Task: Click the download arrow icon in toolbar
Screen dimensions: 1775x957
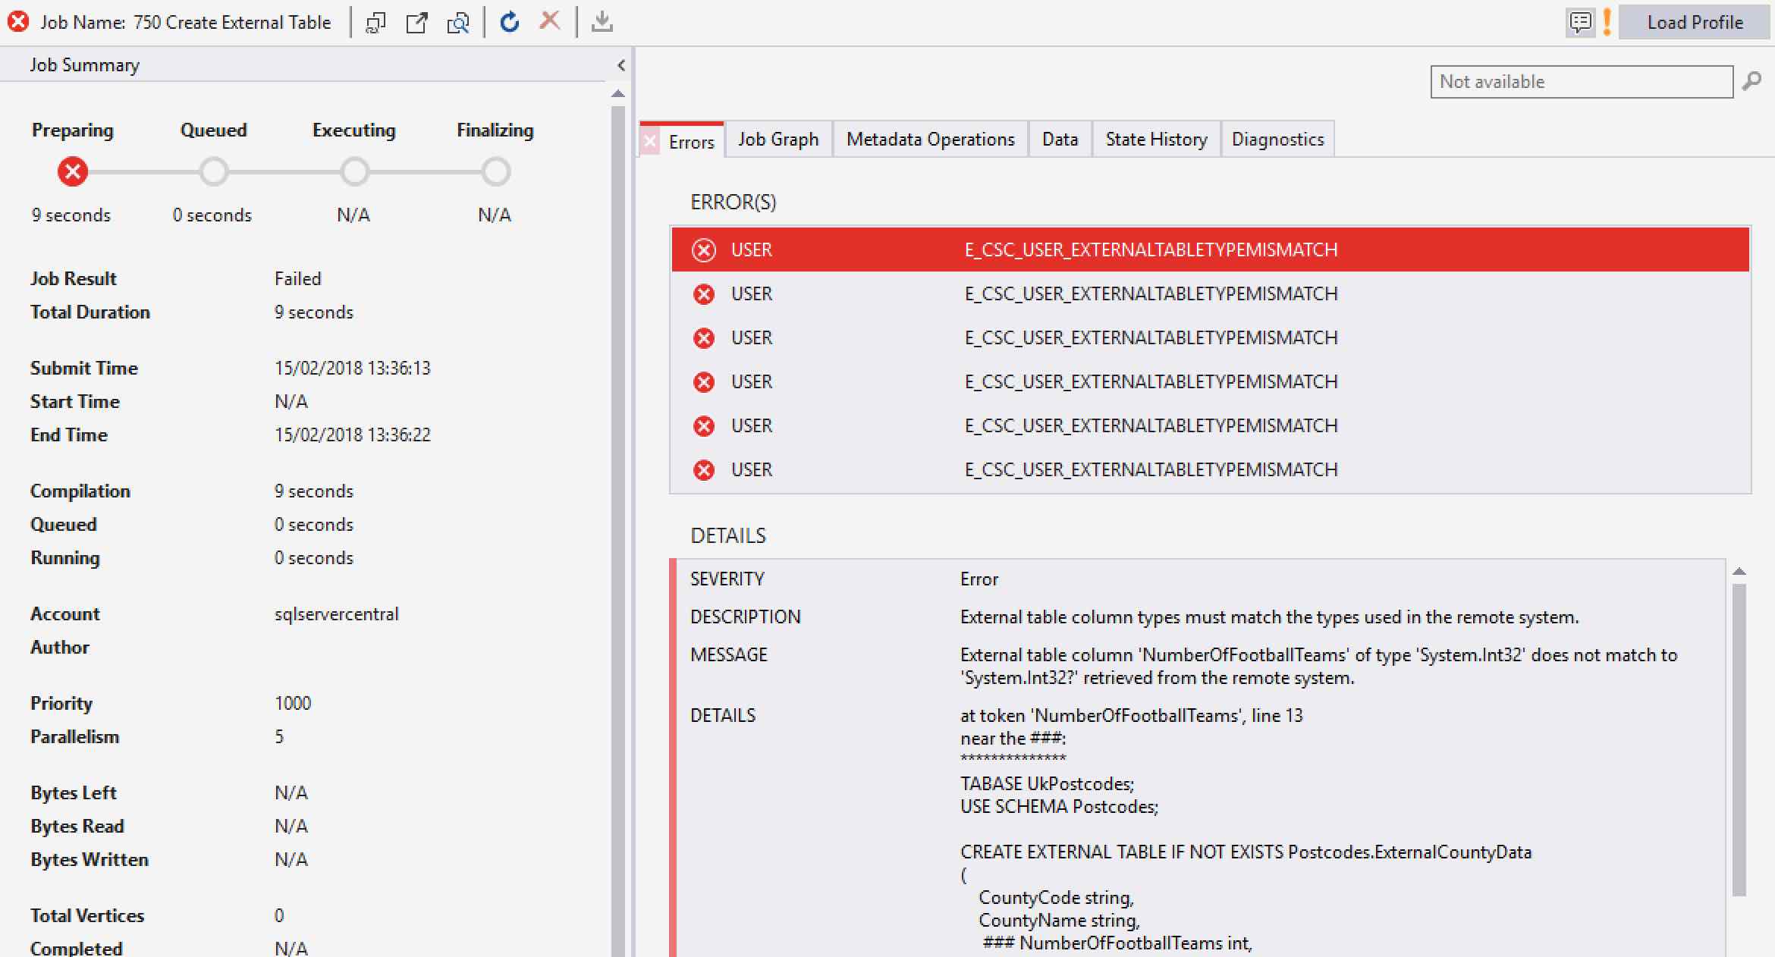Action: (602, 22)
